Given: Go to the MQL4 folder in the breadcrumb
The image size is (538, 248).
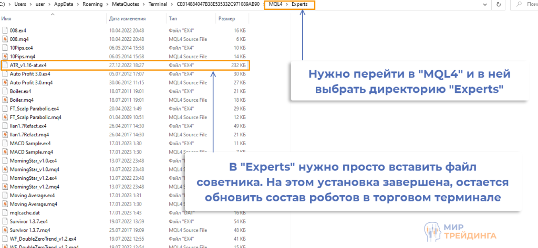Looking at the screenshot, I should tap(275, 4).
